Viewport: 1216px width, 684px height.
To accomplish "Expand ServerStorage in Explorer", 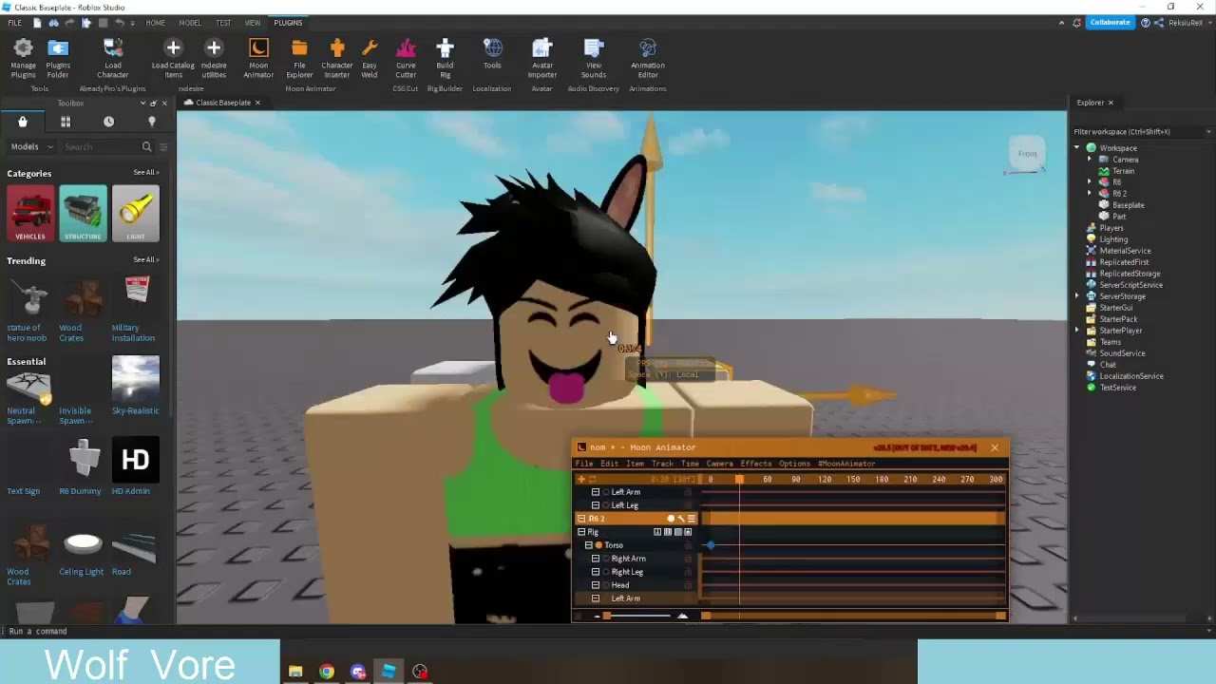I will click(x=1077, y=296).
